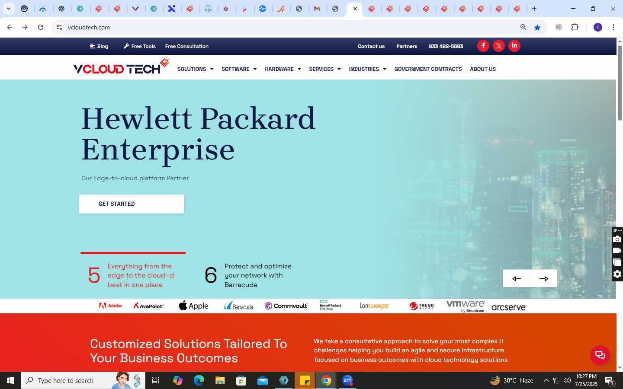Viewport: 623px width, 389px height.
Task: Select slide 5 Everything from the edge
Action: (x=133, y=275)
